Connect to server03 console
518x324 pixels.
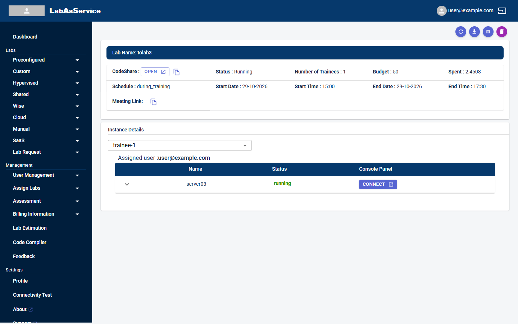click(378, 184)
